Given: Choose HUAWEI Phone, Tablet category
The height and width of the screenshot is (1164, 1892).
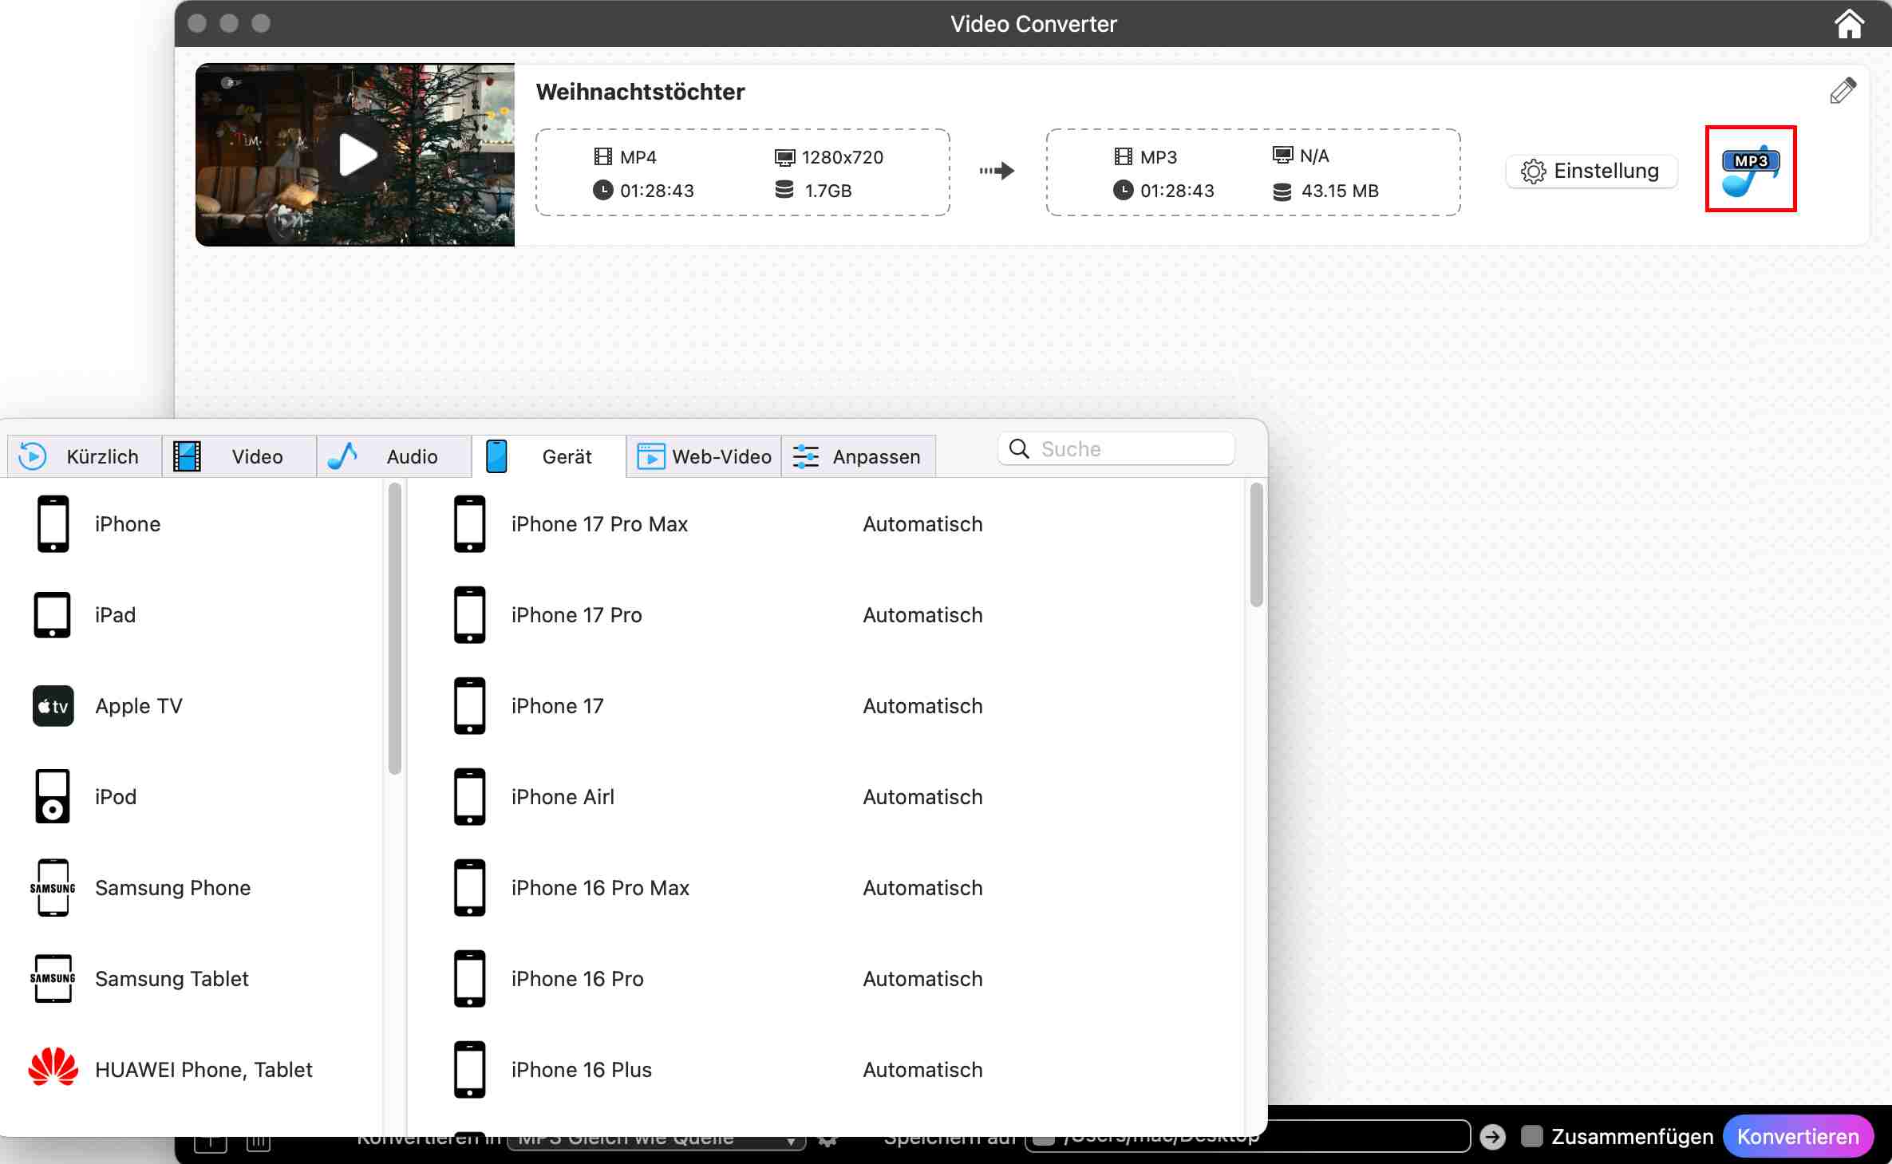Looking at the screenshot, I should click(203, 1070).
